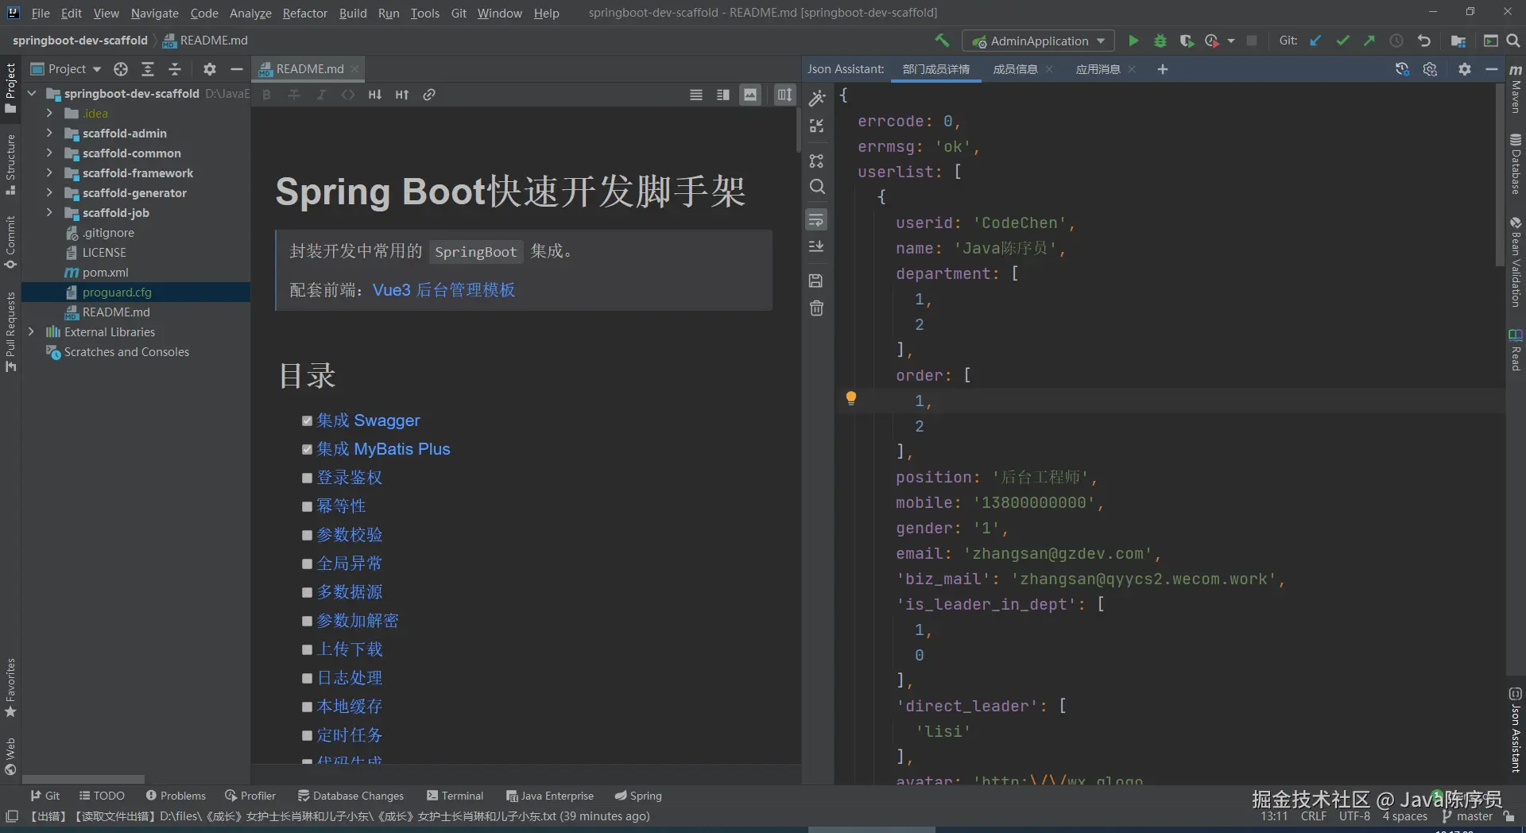Check the 多数据源 checkbox
The image size is (1526, 833).
[x=307, y=593]
